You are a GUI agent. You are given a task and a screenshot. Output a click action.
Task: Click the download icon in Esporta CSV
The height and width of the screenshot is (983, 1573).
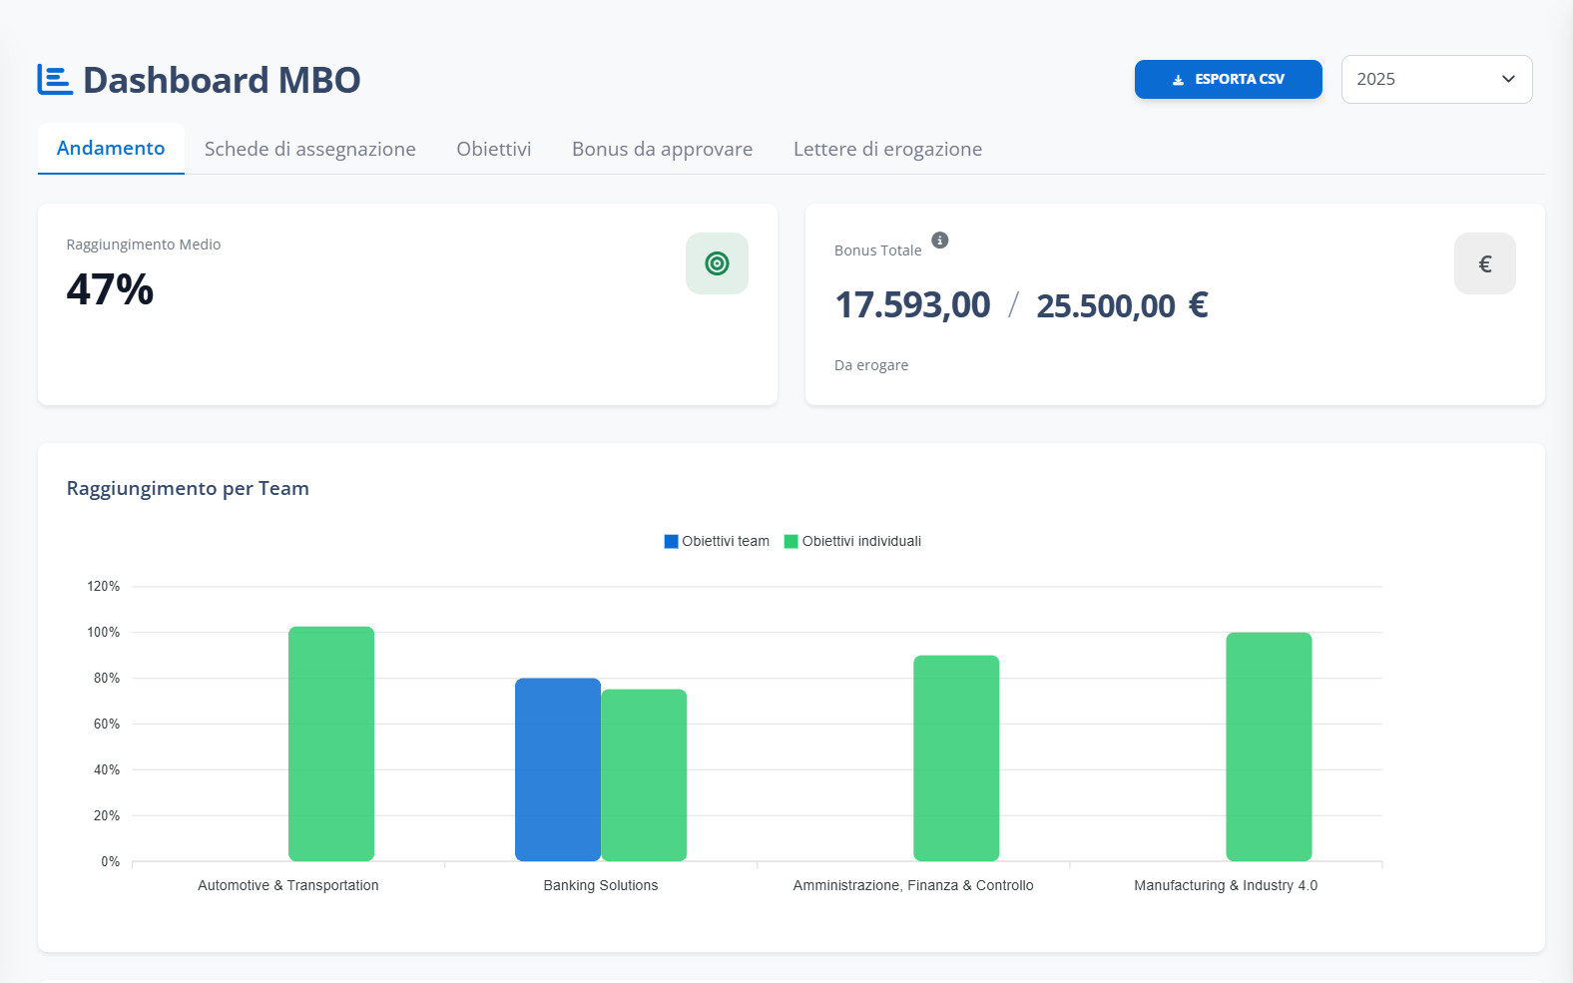[1178, 80]
